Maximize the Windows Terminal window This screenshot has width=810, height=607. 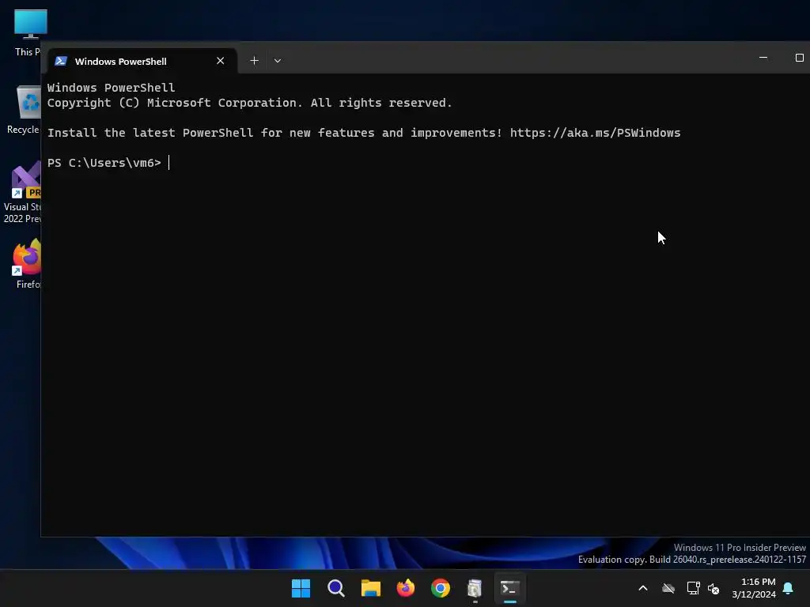coord(799,58)
